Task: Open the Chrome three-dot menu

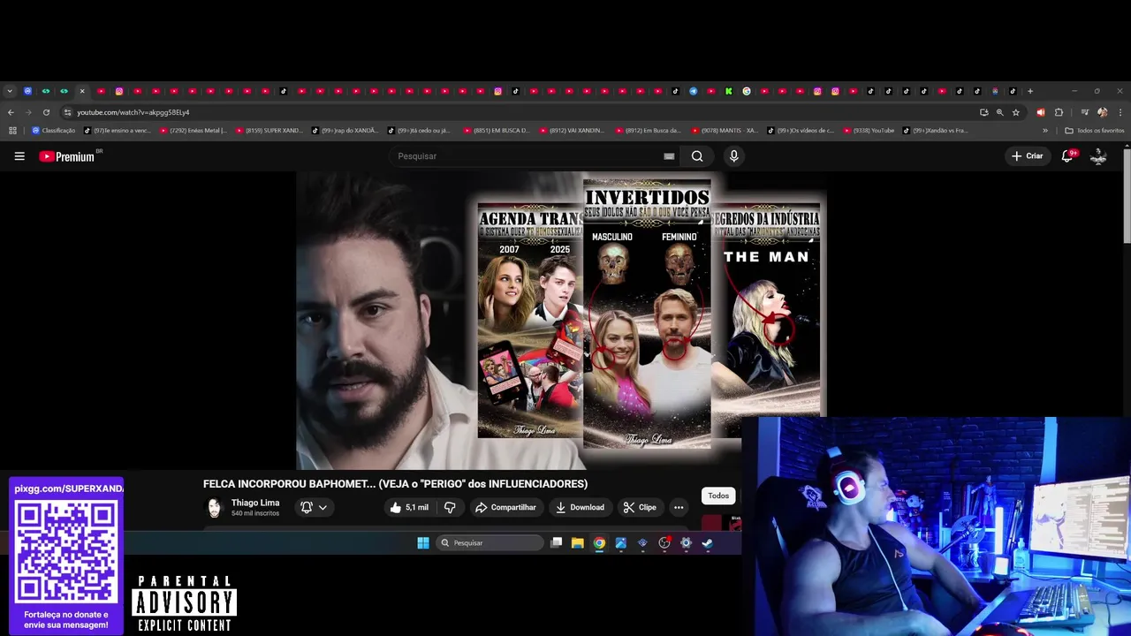Action: [1120, 112]
